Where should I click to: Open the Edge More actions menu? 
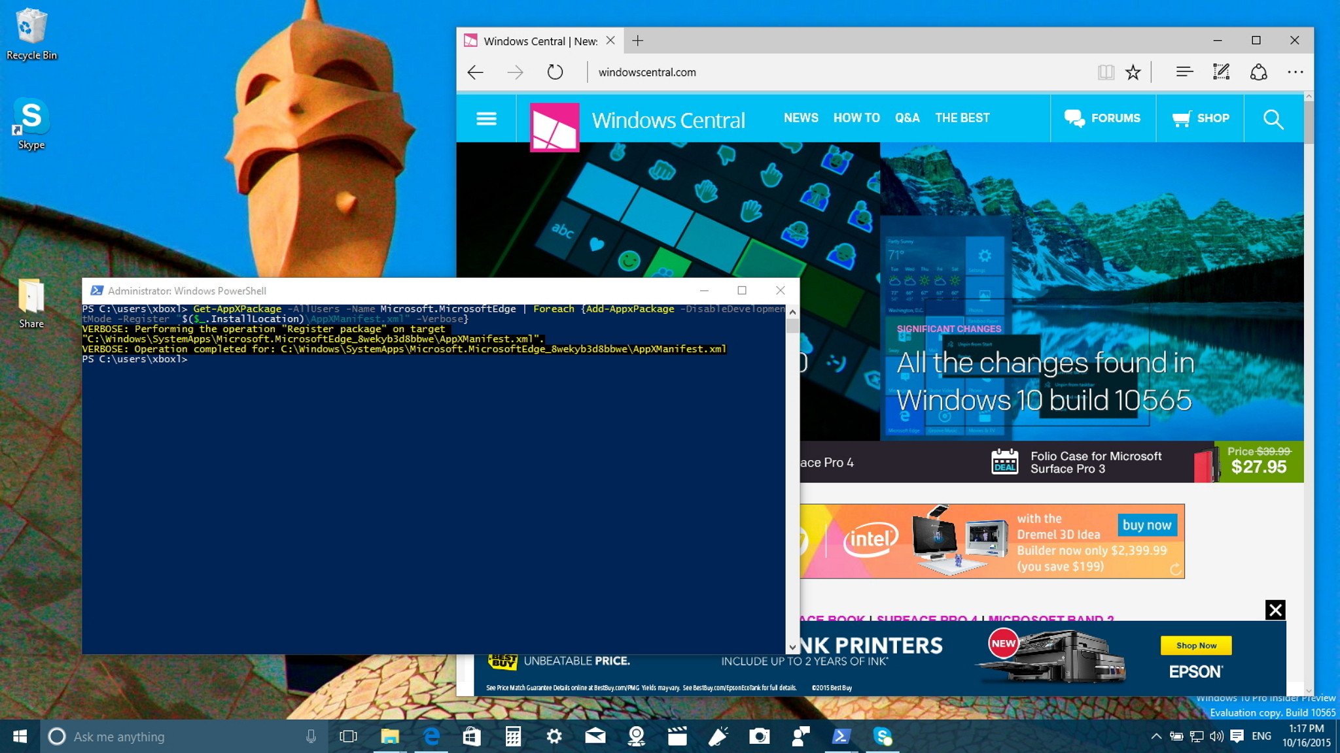click(1295, 72)
